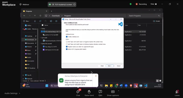Image resolution: width=183 pixels, height=98 pixels.
Task: Click the Webinar label icon
Action: click(x=20, y=4)
